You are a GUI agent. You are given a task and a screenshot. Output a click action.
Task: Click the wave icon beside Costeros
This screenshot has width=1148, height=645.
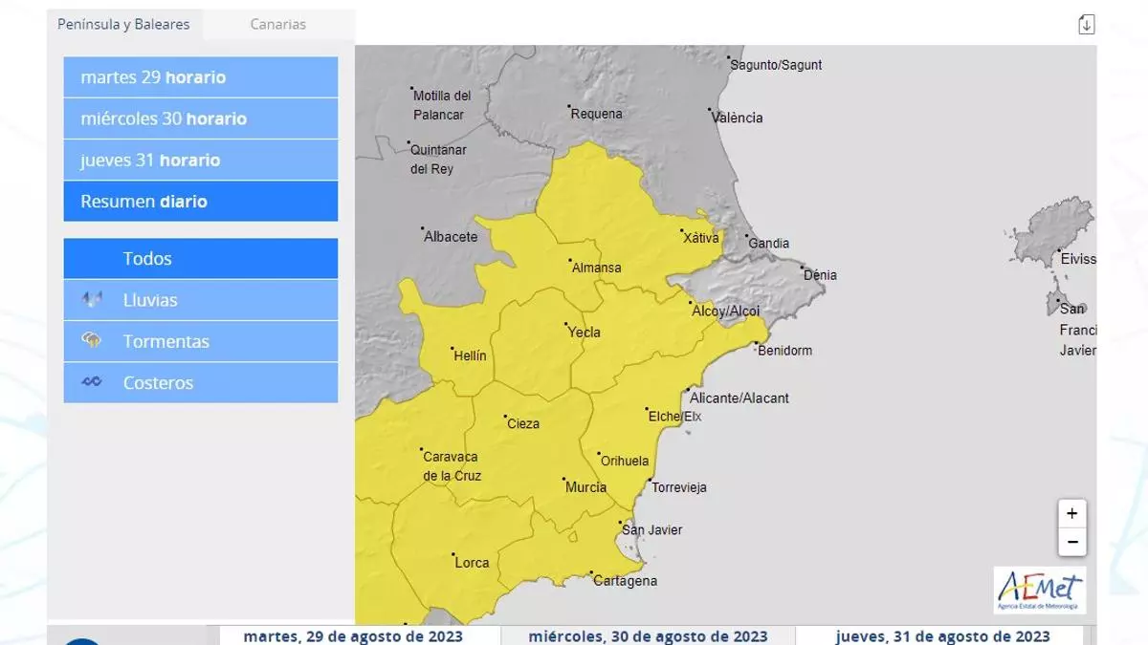pos(92,382)
